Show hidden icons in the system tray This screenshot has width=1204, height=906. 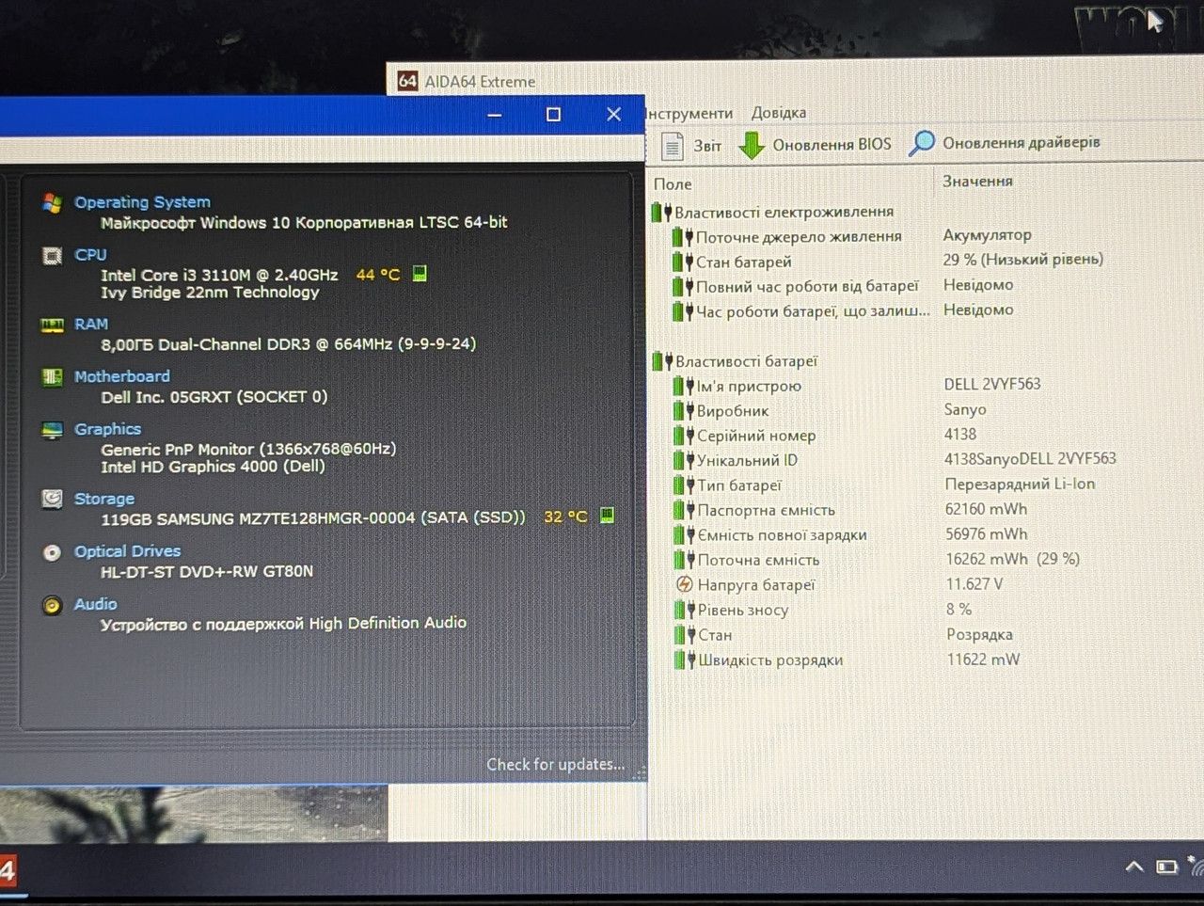click(x=1134, y=866)
